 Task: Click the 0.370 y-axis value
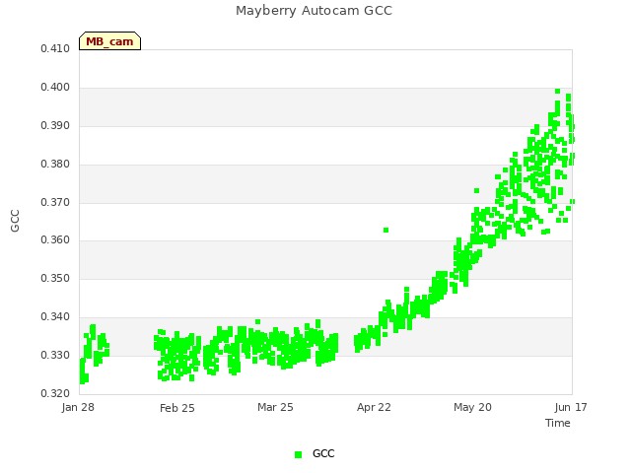pyautogui.click(x=55, y=202)
